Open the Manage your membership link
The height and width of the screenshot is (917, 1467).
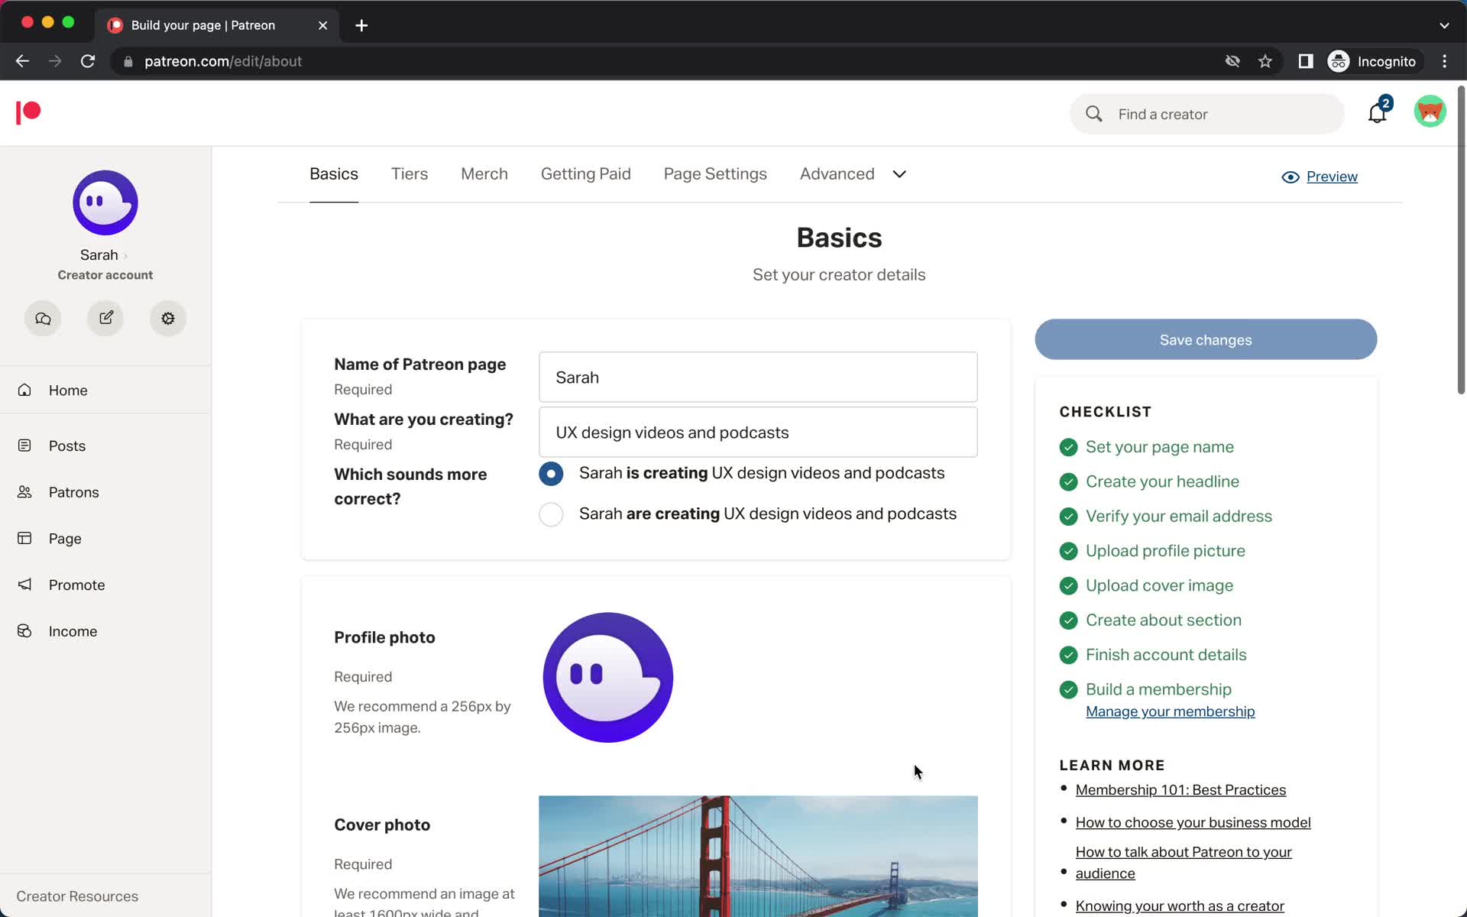coord(1171,711)
